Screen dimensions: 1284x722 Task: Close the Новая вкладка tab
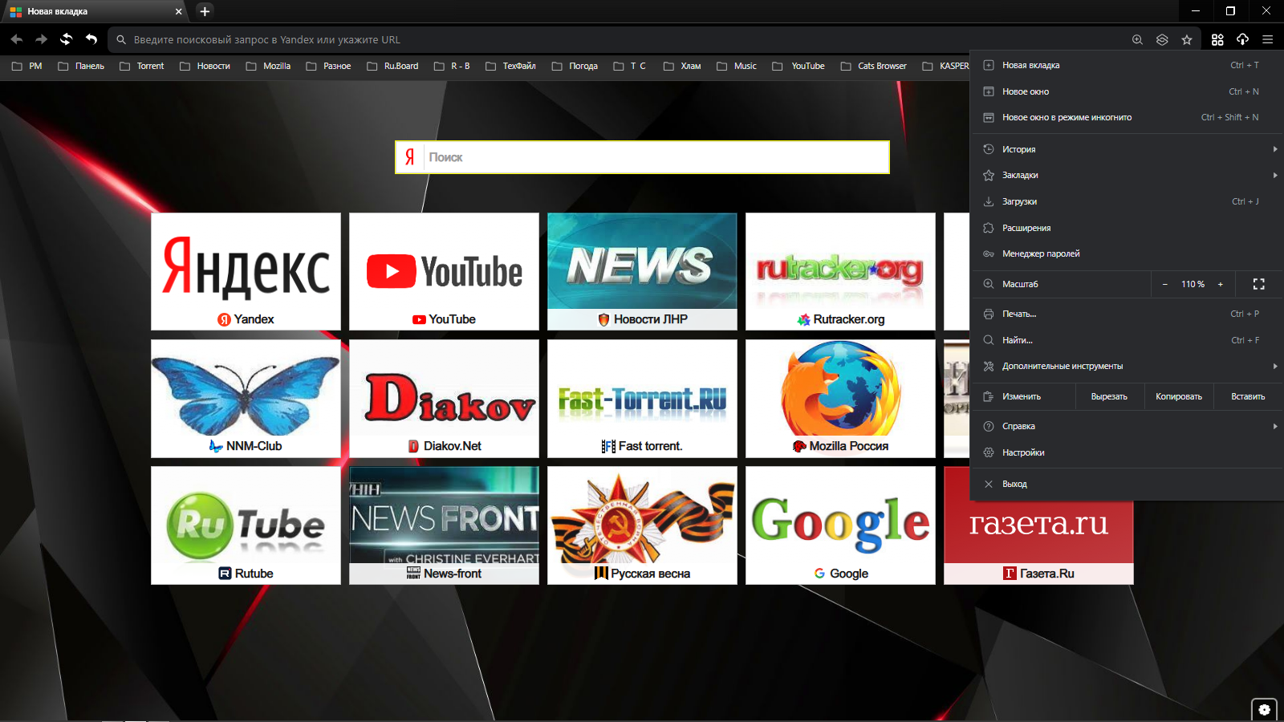point(178,11)
